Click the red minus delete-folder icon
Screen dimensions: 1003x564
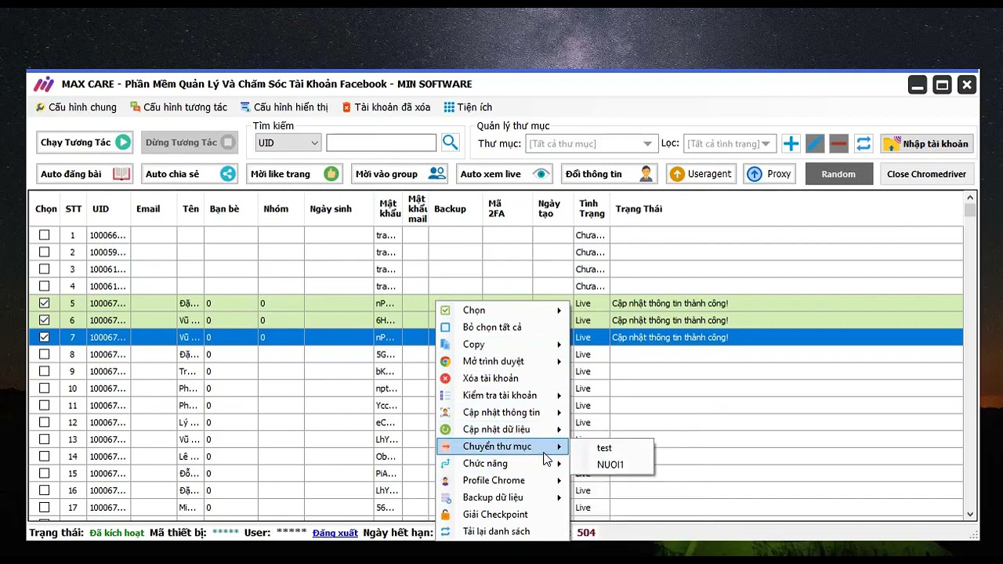coord(838,143)
